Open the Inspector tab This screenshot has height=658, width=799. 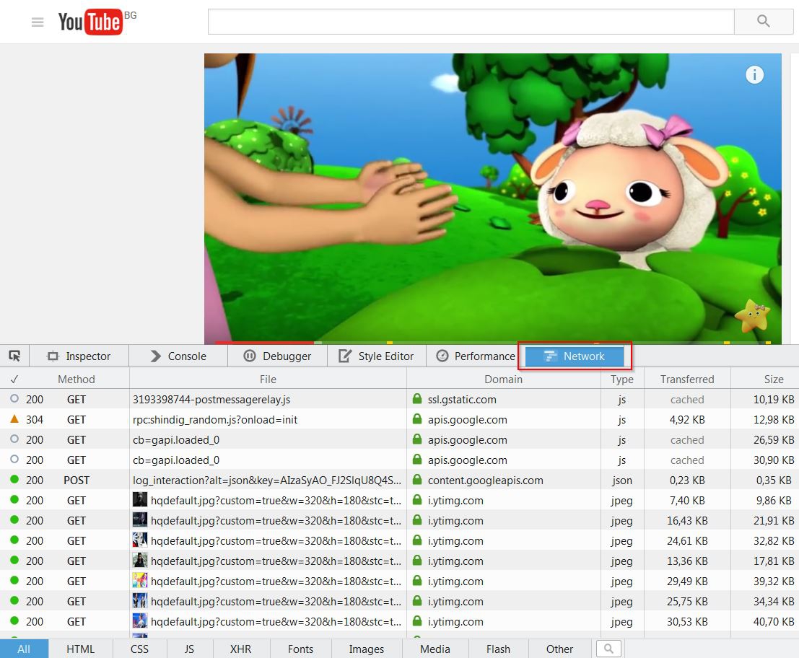click(x=79, y=356)
